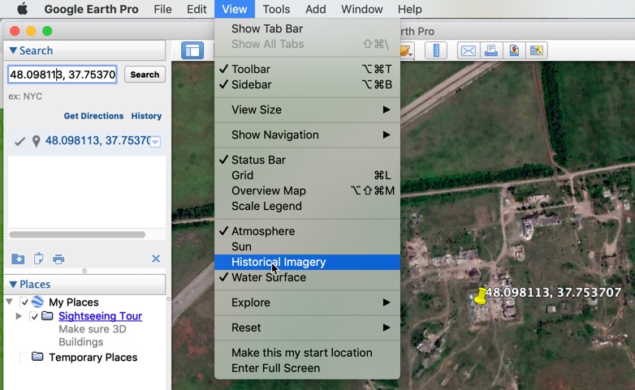Check the Temporary Places checkbox

[x=24, y=357]
